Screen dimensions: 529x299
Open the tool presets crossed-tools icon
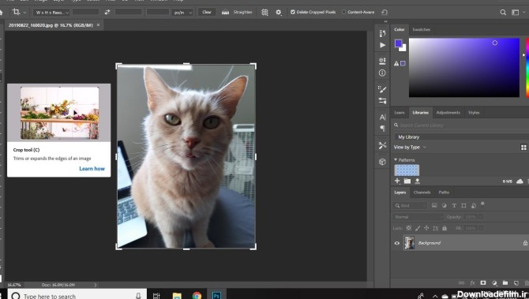(x=382, y=145)
